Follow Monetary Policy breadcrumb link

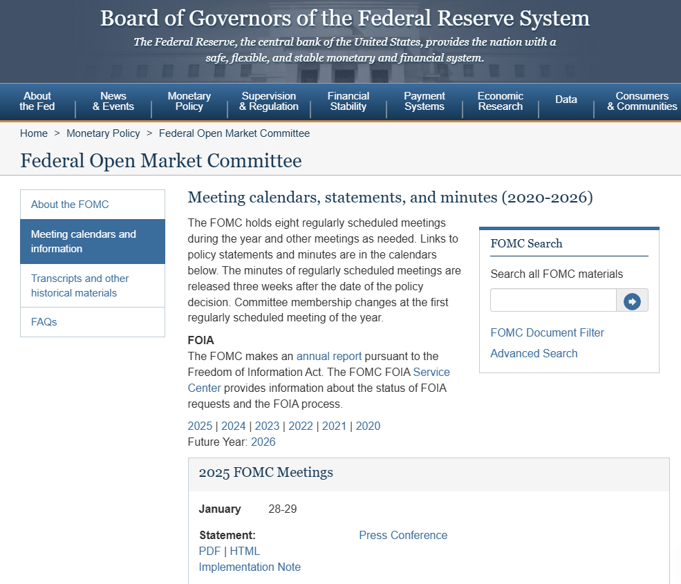coord(104,133)
